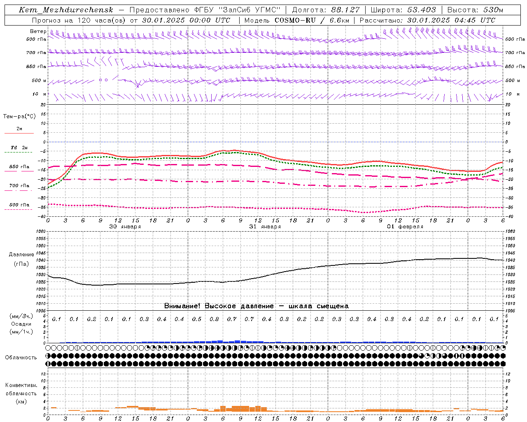527x422 pixels.
Task: Click the 'Конвективн.' convective cloud label
Action: pyautogui.click(x=21, y=385)
